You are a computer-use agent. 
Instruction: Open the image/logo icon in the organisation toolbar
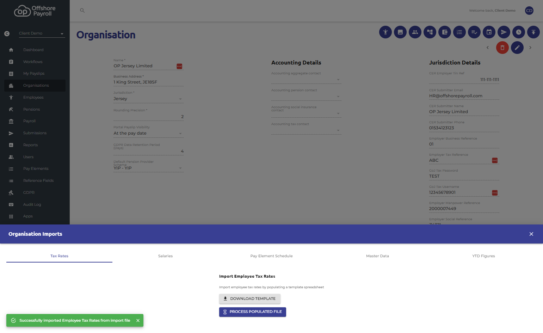tap(400, 32)
